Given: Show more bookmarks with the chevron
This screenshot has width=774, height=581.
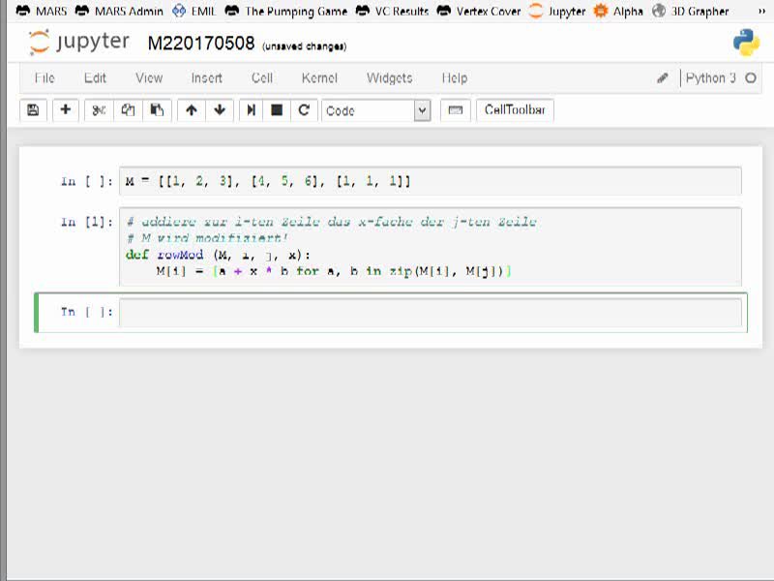Looking at the screenshot, I should pos(761,11).
